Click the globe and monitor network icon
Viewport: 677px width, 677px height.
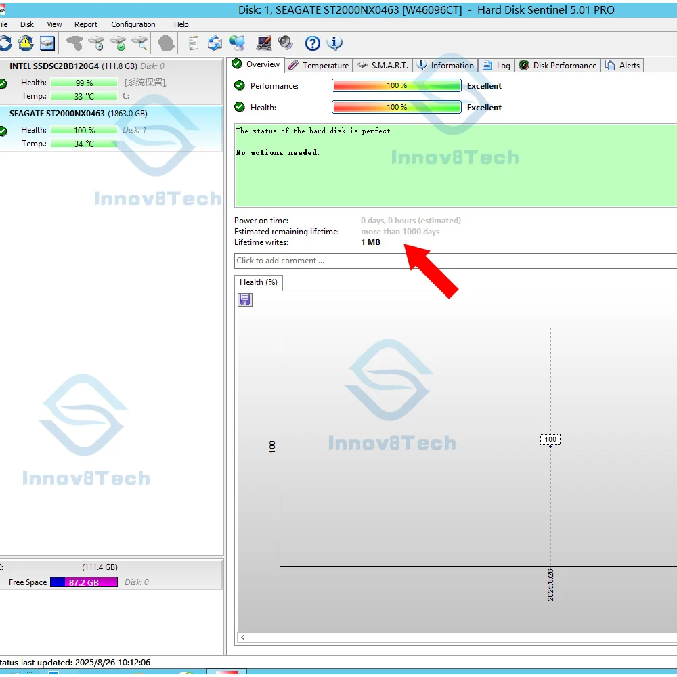point(237,43)
